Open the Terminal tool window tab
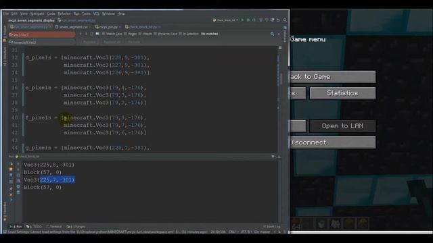The width and height of the screenshot is (433, 243). point(54,227)
